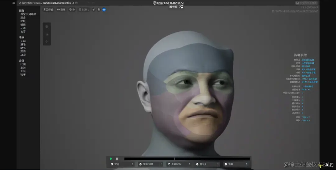Open the 牙齿 teeth section
Image resolution: width=336 pixels, height=170 pixels.
(x=23, y=28)
